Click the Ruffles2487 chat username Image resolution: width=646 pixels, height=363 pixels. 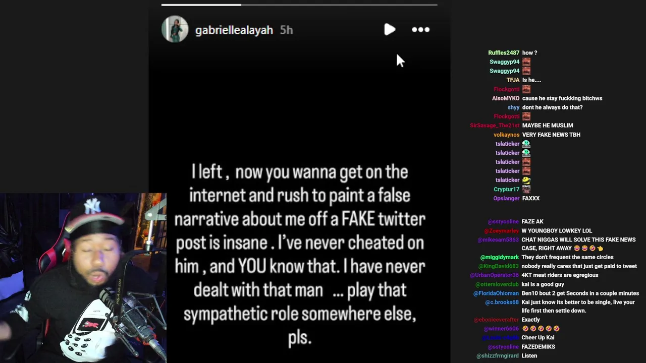pyautogui.click(x=504, y=53)
